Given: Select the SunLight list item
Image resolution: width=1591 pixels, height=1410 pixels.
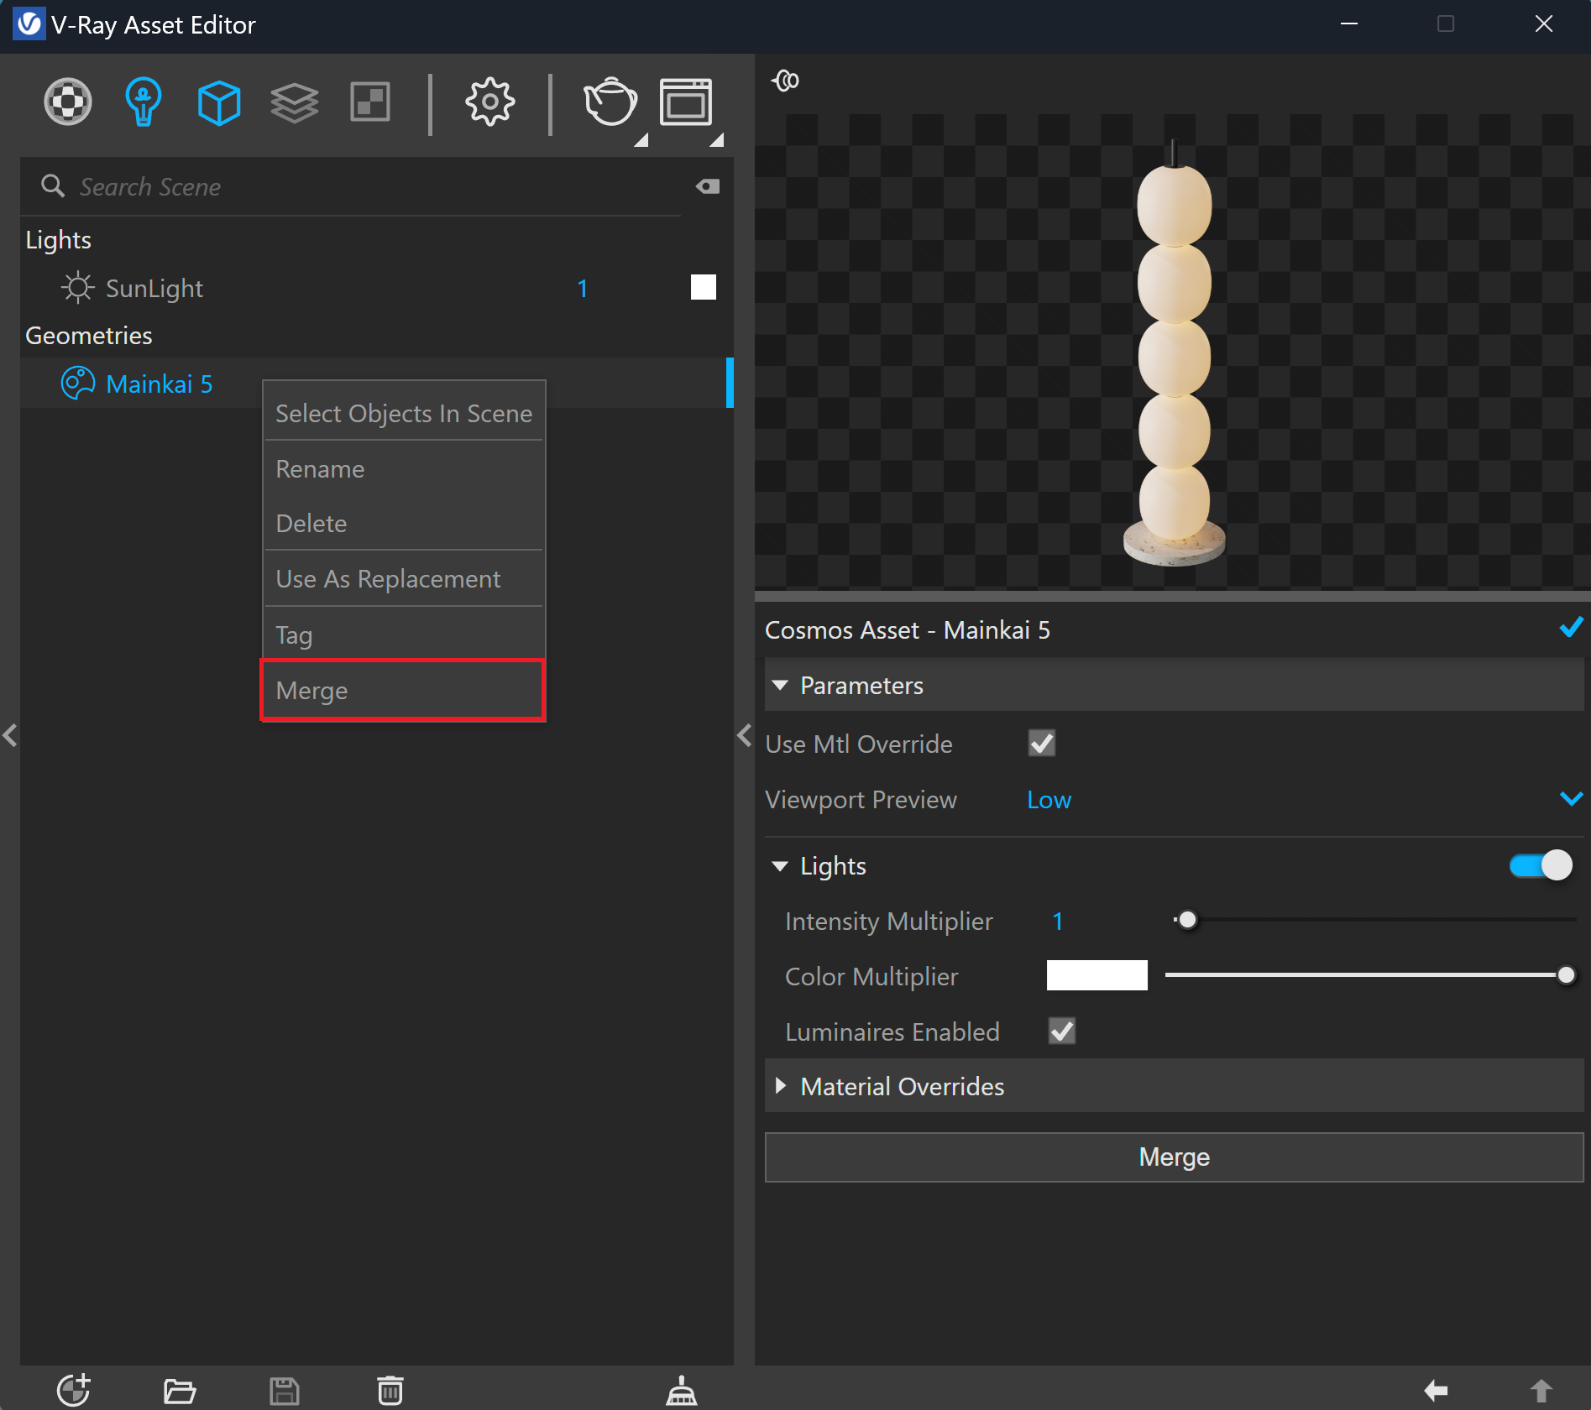Looking at the screenshot, I should pos(376,288).
